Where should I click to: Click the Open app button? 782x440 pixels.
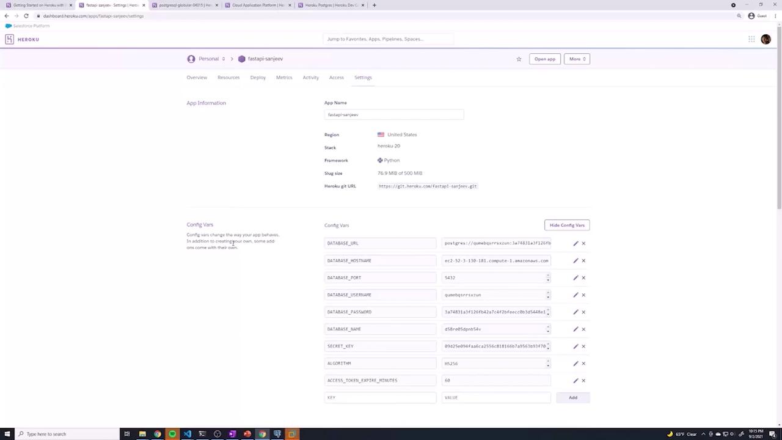(544, 59)
